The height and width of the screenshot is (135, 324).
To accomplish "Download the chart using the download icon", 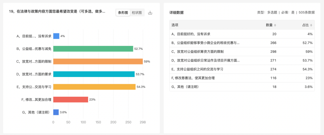I will [x=150, y=13].
